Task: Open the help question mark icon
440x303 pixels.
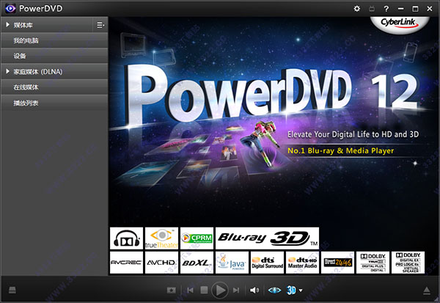Action: tap(386, 9)
